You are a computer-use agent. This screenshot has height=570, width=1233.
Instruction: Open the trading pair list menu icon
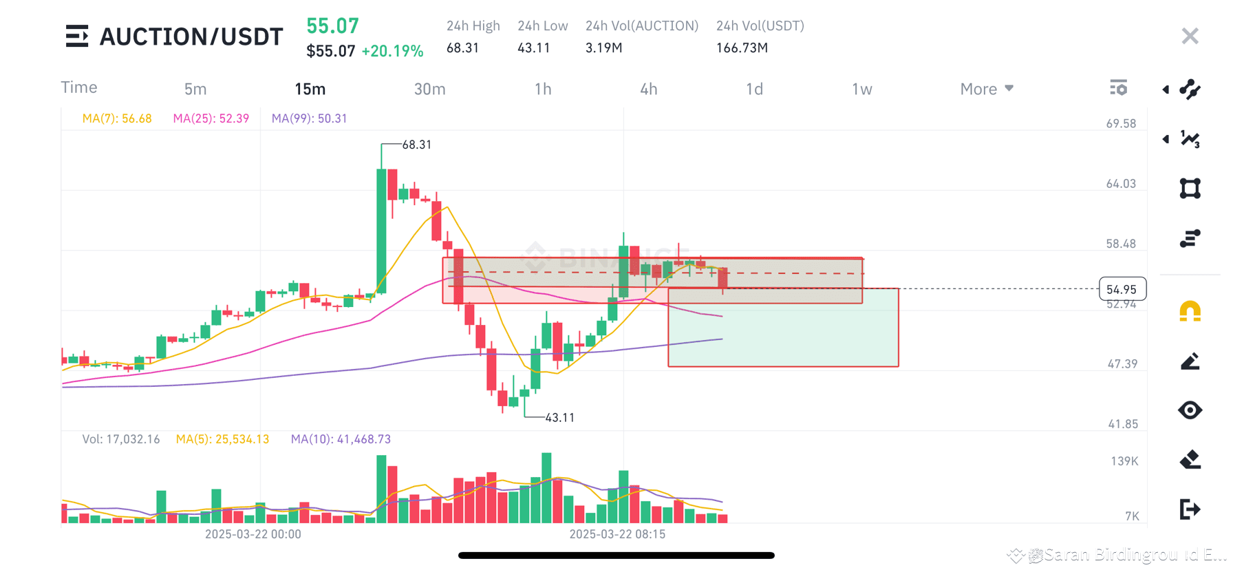77,36
